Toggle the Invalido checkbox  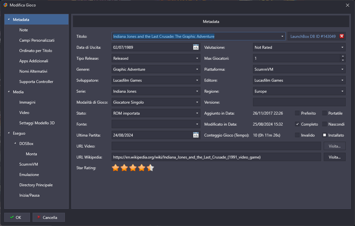(297, 135)
